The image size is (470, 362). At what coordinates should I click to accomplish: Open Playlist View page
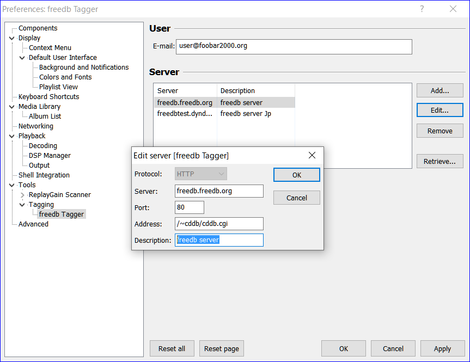(x=58, y=87)
